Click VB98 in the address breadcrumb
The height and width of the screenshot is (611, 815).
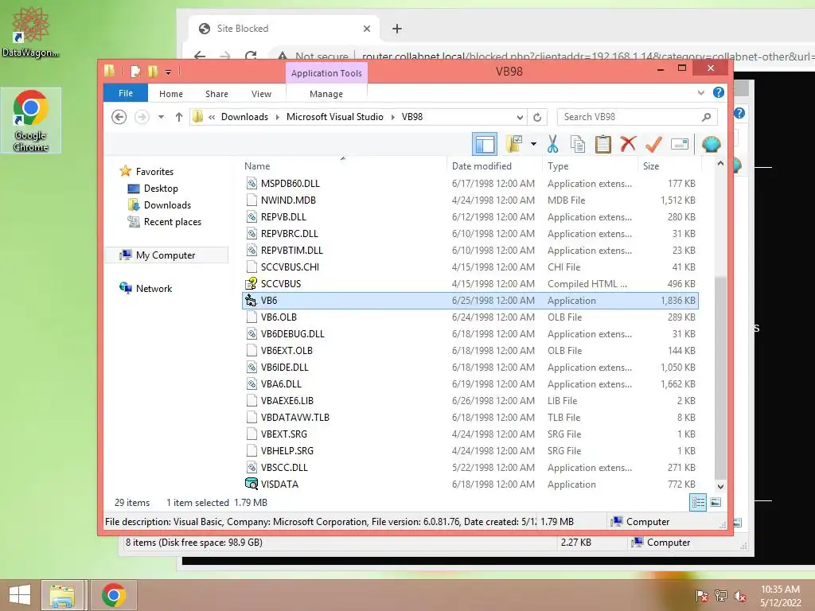(x=412, y=117)
